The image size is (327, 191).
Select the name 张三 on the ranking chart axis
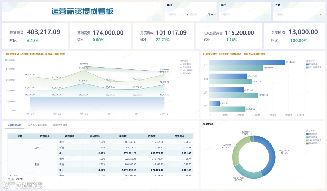(206, 106)
